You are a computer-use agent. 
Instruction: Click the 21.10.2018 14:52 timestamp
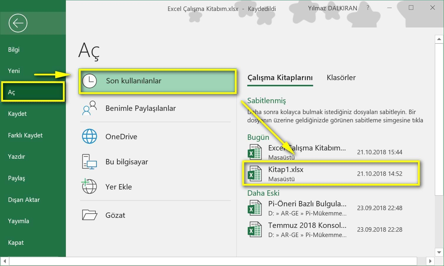point(380,174)
